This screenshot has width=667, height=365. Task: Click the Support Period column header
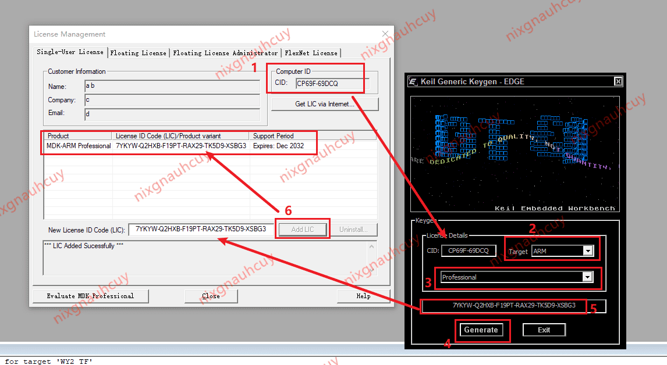pos(313,136)
